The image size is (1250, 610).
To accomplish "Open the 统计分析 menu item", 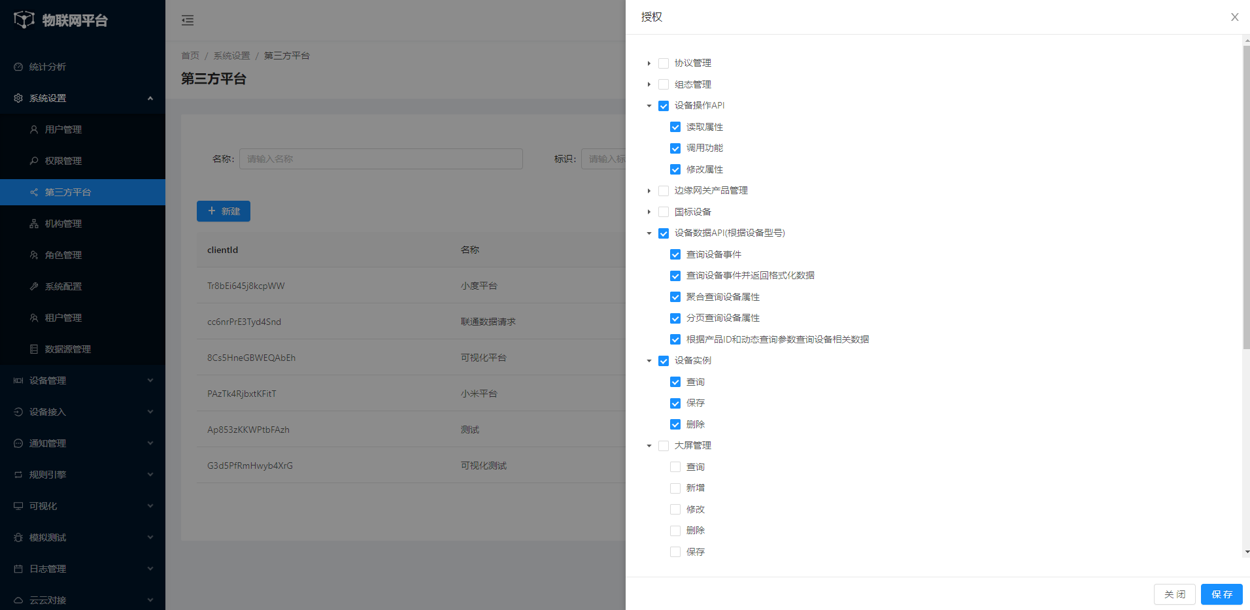I will [x=82, y=67].
